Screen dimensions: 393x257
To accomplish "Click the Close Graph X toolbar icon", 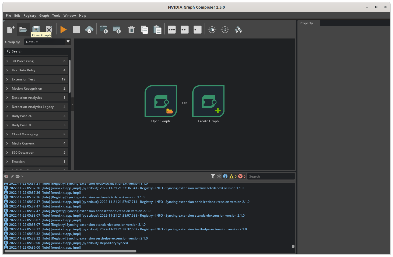I will coord(49,29).
